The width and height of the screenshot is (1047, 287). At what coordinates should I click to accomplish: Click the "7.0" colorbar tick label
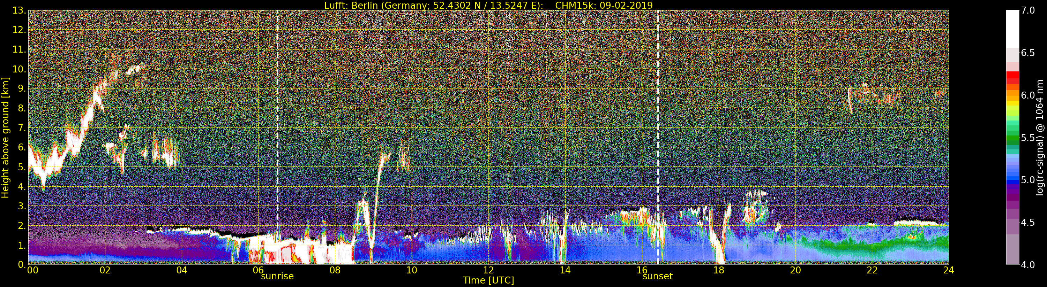click(1028, 10)
